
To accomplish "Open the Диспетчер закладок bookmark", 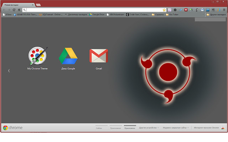I will pyautogui.click(x=76, y=15).
